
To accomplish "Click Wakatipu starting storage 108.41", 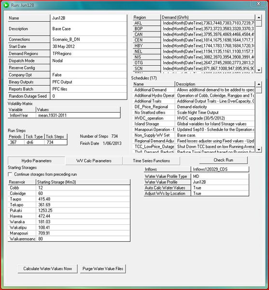I will (83, 228).
